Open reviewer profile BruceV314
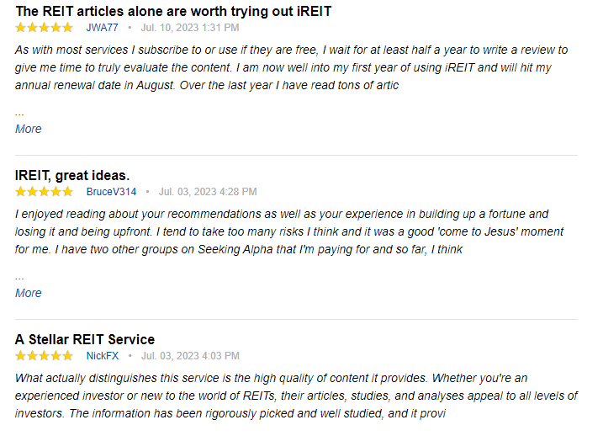Viewport: 603px width, 441px height. point(111,192)
